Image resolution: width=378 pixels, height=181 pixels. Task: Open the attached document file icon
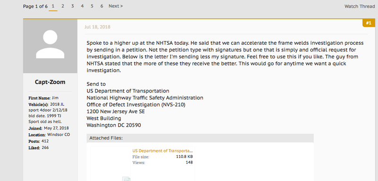(126, 179)
